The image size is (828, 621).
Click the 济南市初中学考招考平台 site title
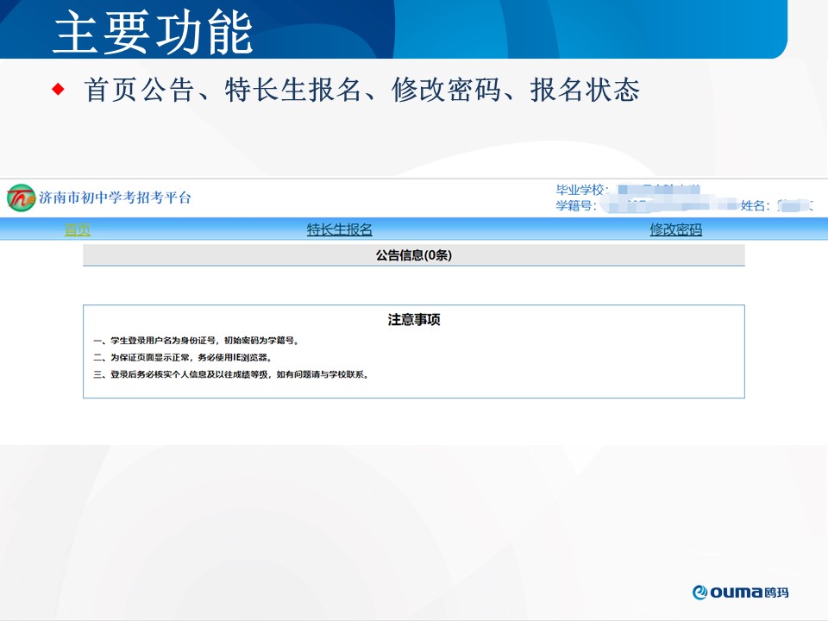point(115,198)
